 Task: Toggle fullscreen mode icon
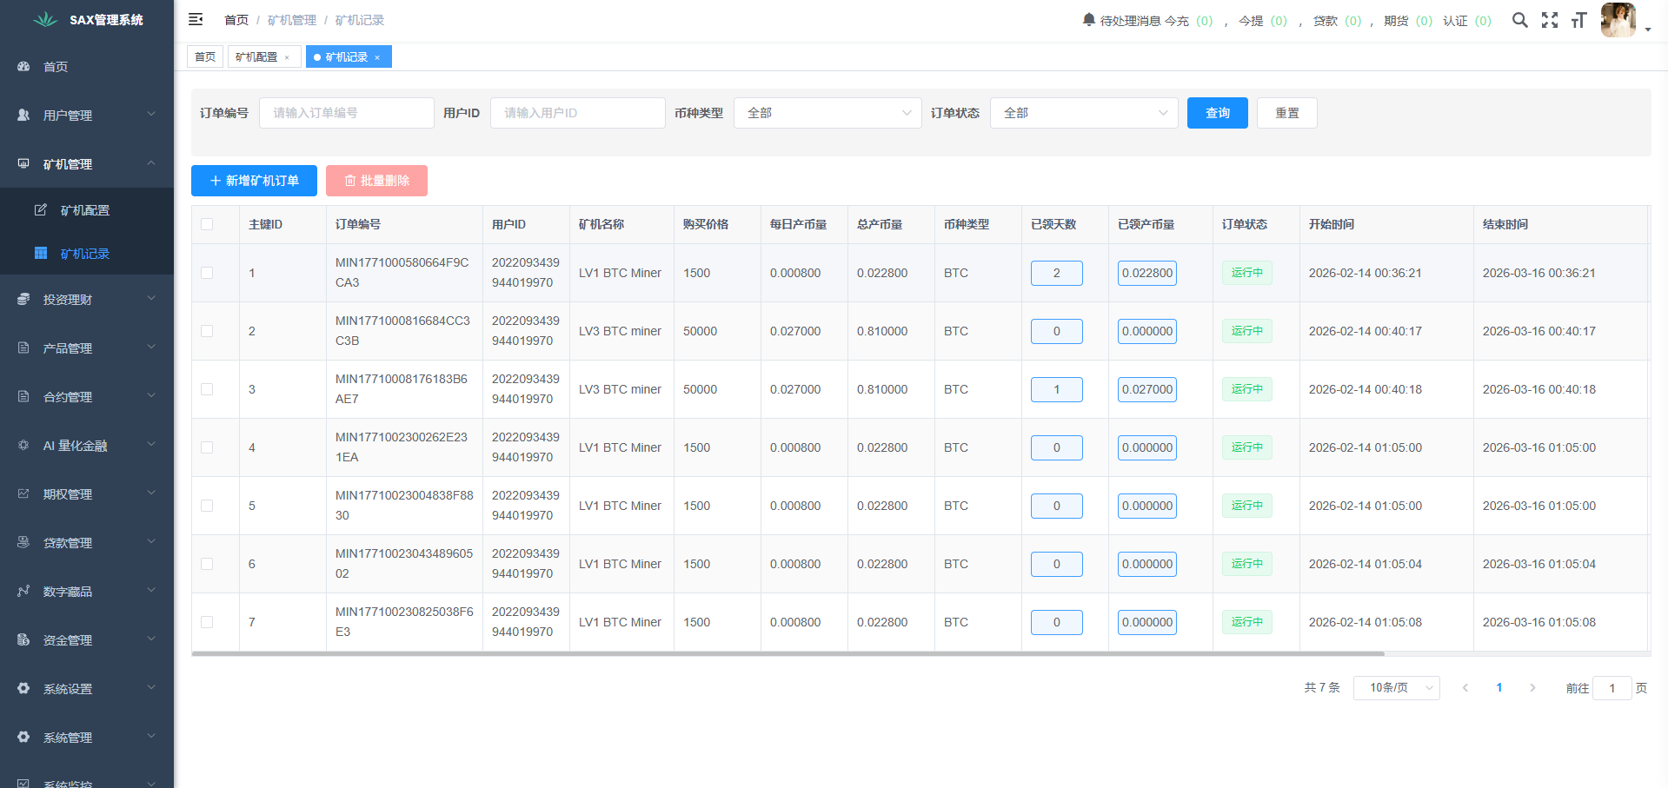click(x=1550, y=20)
